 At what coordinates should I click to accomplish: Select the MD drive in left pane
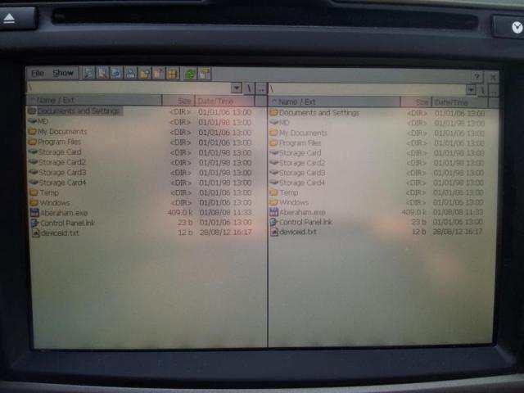[x=38, y=121]
